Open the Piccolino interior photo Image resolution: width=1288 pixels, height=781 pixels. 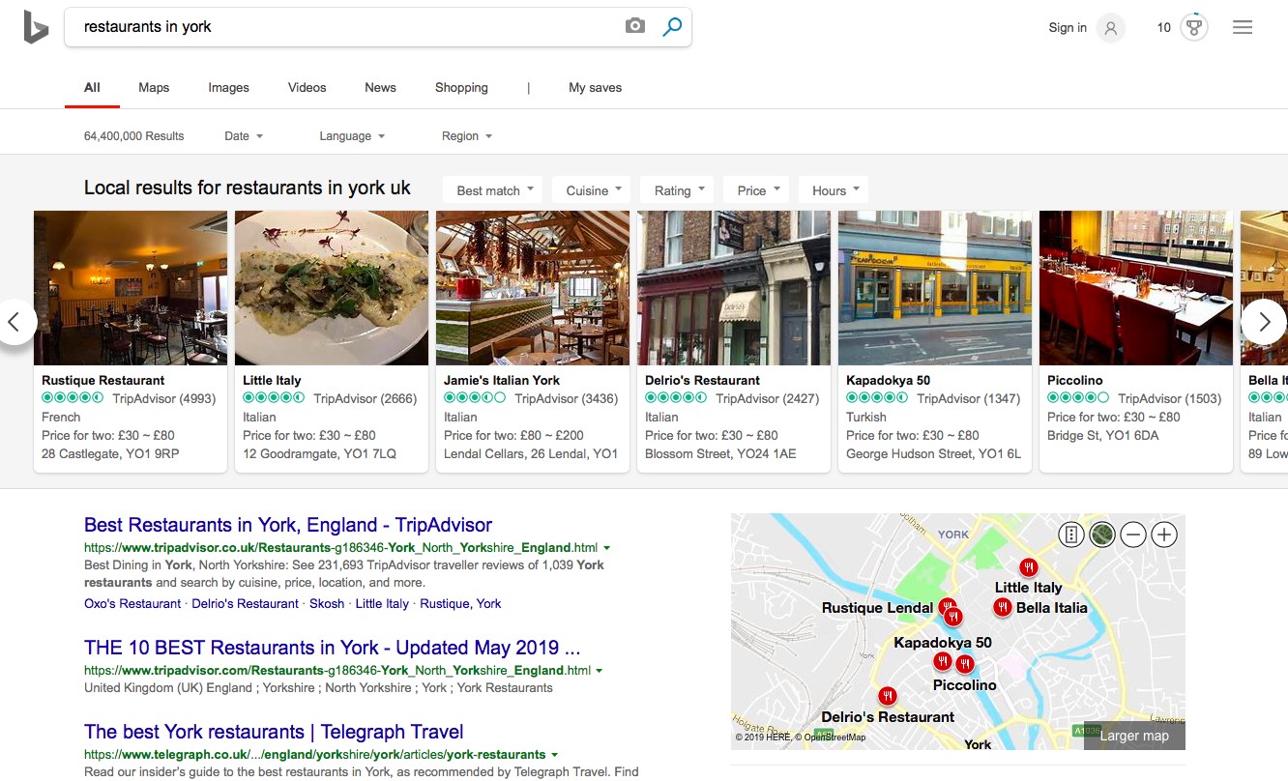(x=1136, y=288)
